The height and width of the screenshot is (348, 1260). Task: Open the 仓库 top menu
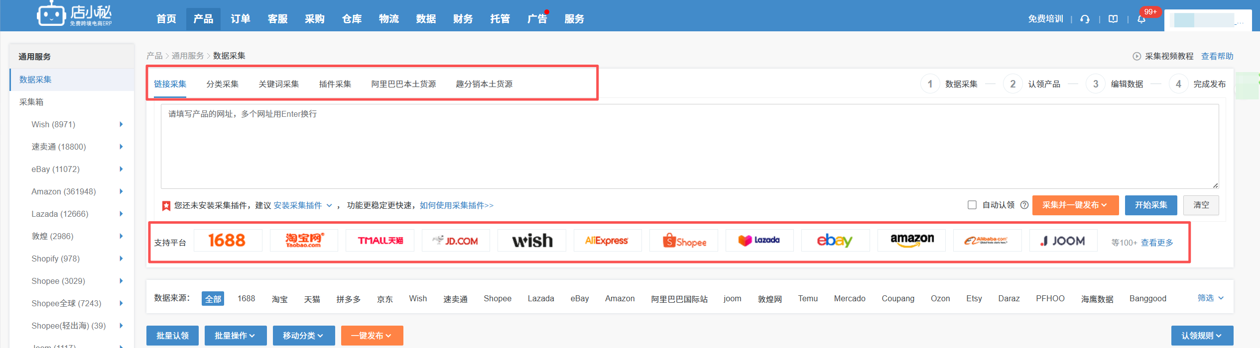[352, 19]
